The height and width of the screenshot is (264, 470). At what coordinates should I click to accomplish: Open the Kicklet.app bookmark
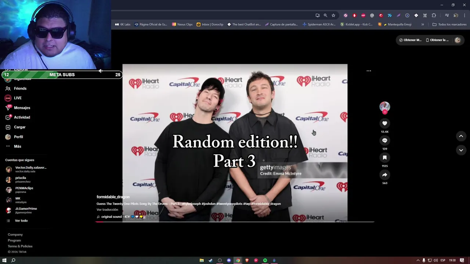click(356, 25)
